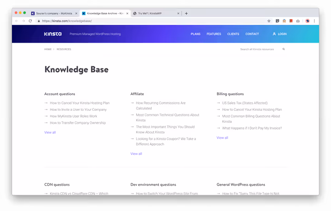
Task: Click the orange face extension icon
Action: (x=284, y=21)
